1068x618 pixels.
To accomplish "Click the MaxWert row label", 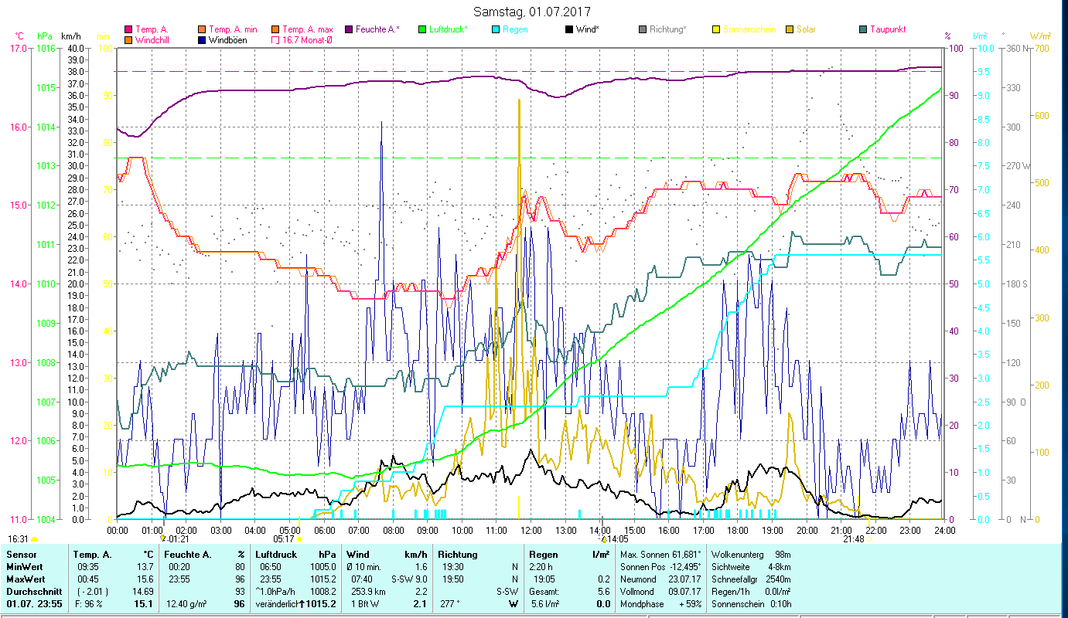I will (x=26, y=579).
